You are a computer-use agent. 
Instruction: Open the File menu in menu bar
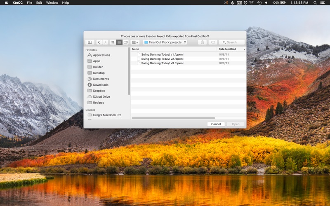pyautogui.click(x=29, y=3)
